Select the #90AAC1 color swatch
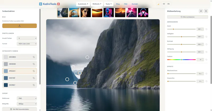This screenshot has height=111, width=212. pyautogui.click(x=6, y=71)
